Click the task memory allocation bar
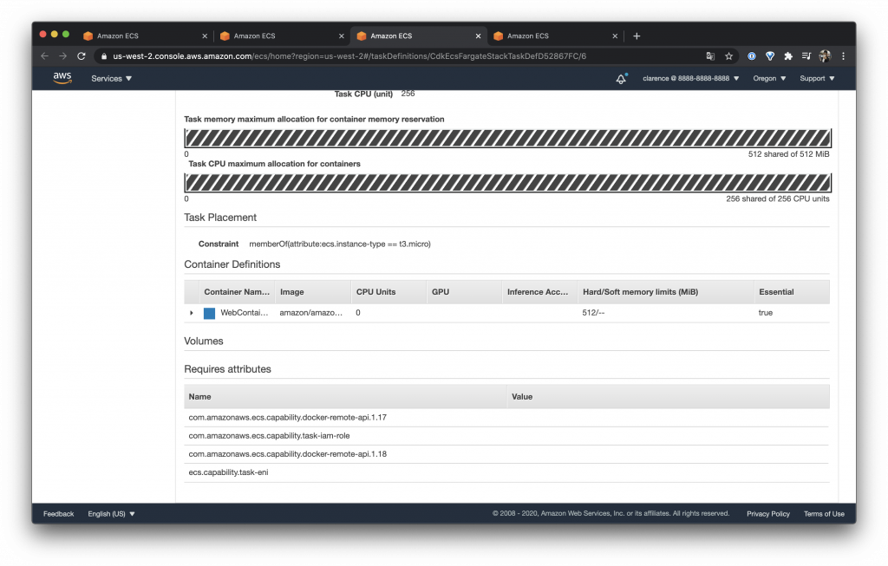 [507, 138]
